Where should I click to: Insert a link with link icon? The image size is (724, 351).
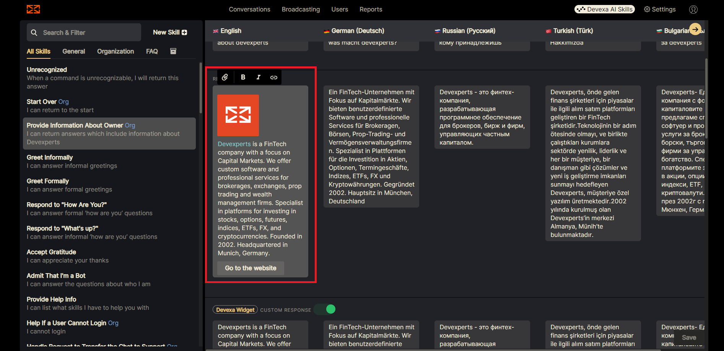(274, 77)
